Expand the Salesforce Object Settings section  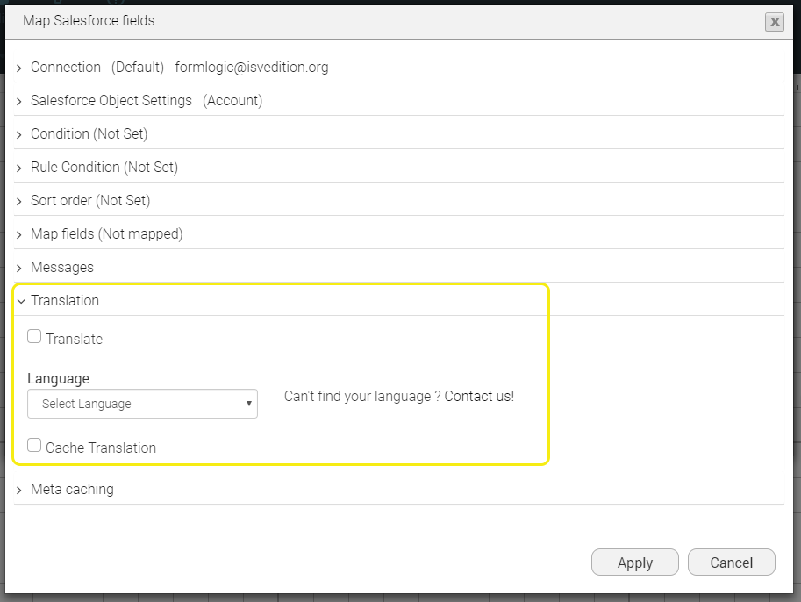click(19, 100)
